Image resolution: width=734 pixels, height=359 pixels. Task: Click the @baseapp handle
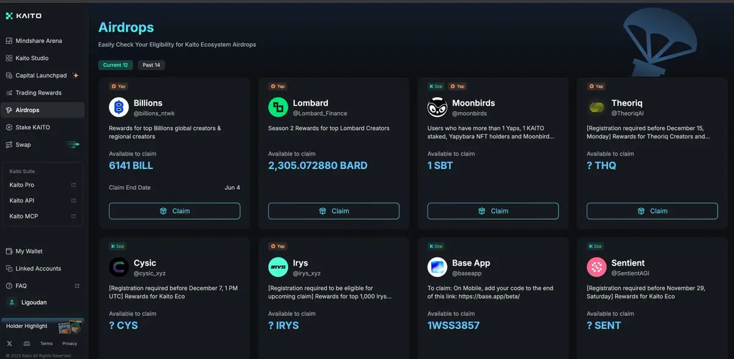click(x=468, y=274)
